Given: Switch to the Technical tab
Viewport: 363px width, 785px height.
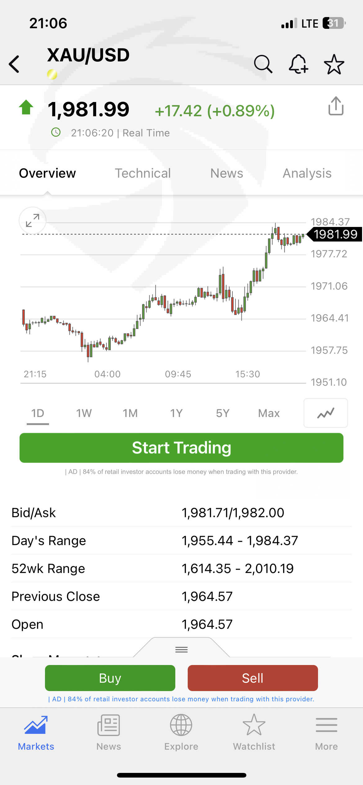Looking at the screenshot, I should (143, 173).
